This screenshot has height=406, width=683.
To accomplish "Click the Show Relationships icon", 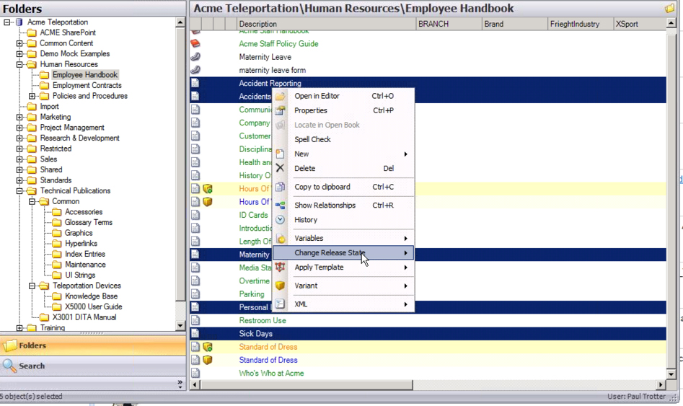I will click(x=281, y=206).
